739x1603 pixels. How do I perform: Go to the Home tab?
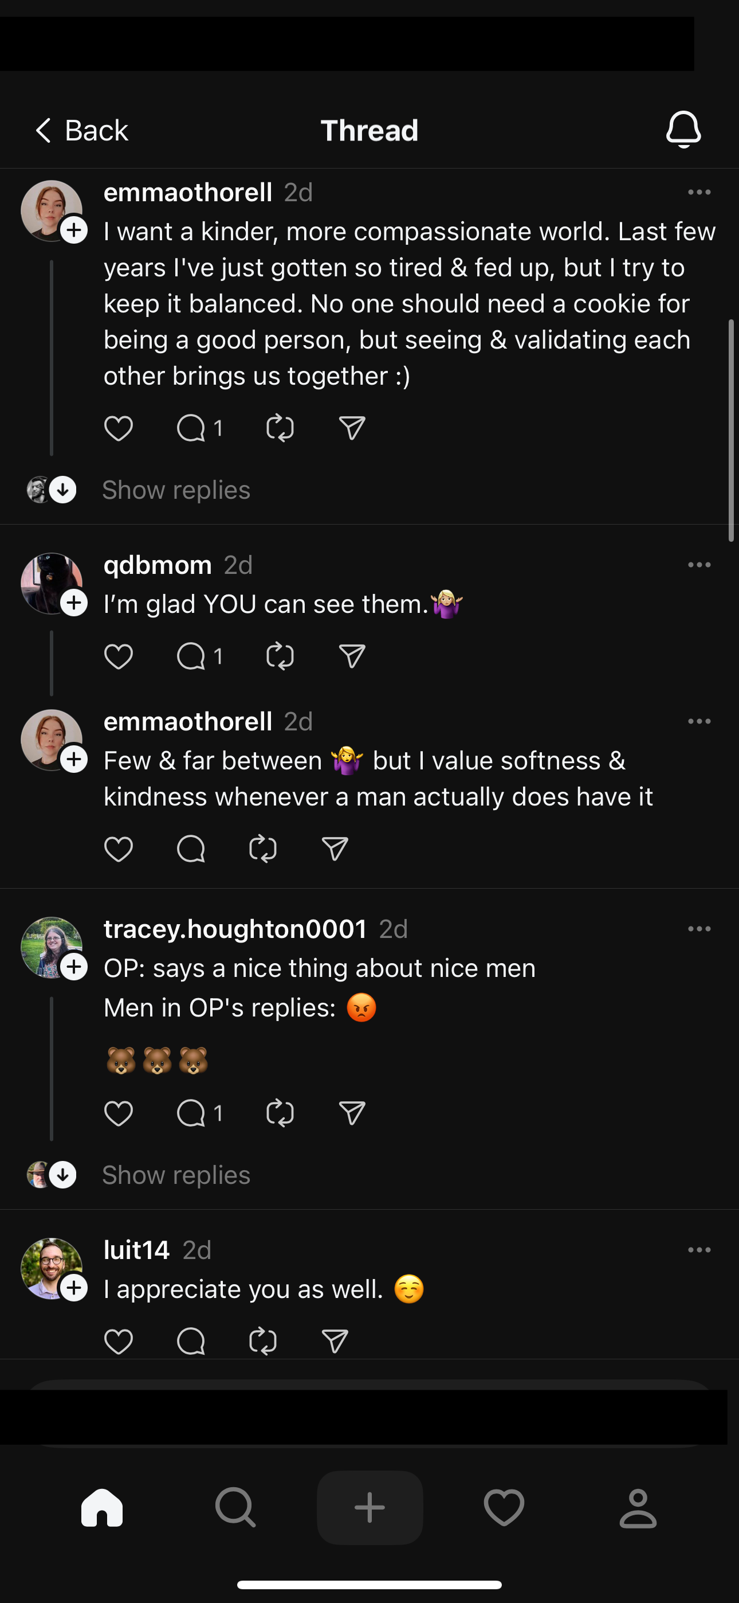pos(102,1507)
